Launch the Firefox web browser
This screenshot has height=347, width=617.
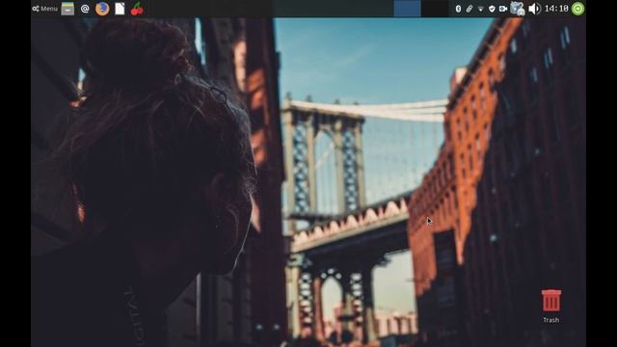102,9
